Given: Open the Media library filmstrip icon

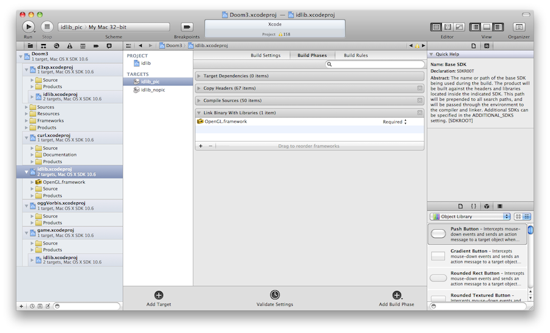Looking at the screenshot, I should point(500,207).
